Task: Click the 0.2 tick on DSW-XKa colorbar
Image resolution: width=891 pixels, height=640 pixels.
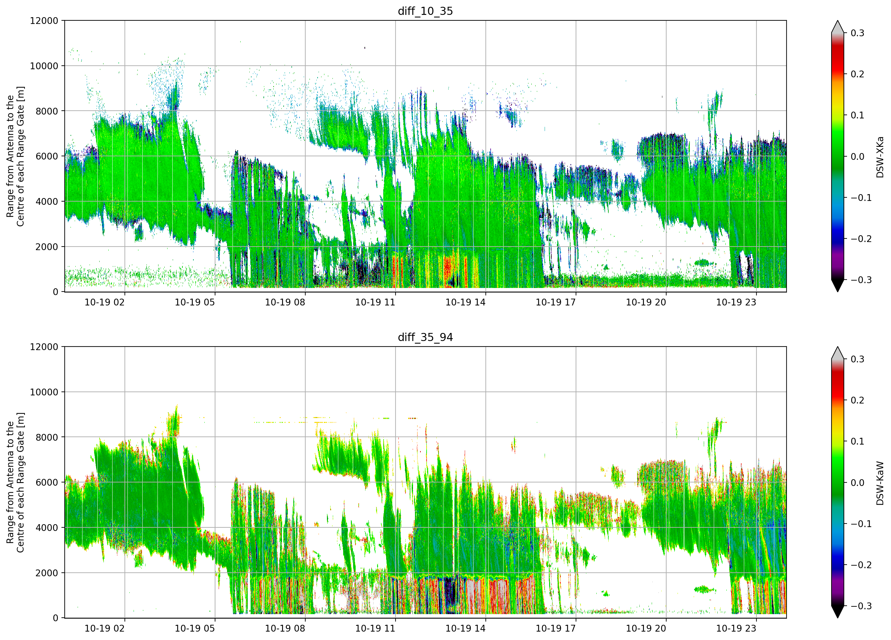Action: tap(858, 74)
